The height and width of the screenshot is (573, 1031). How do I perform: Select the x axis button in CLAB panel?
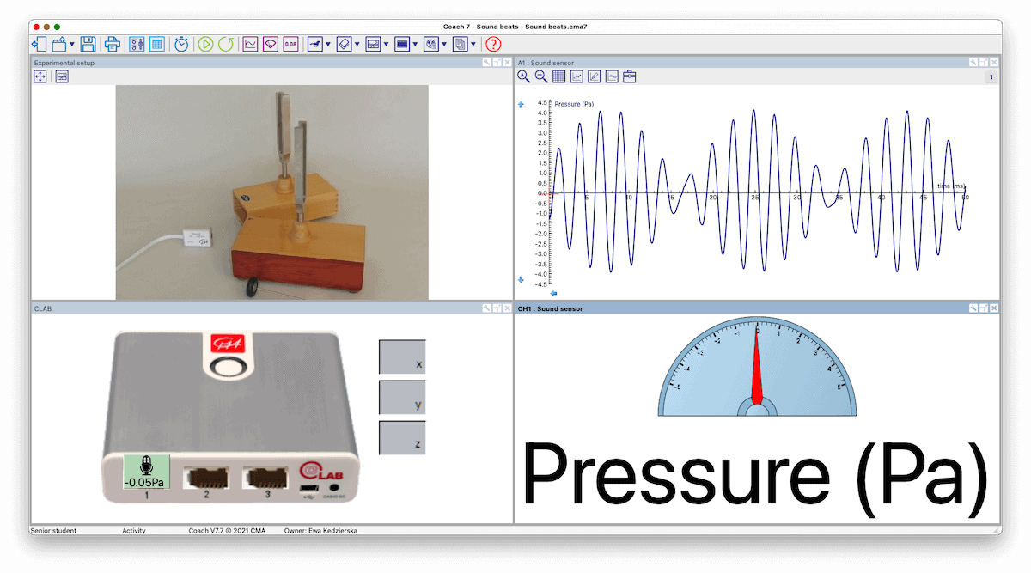(402, 357)
